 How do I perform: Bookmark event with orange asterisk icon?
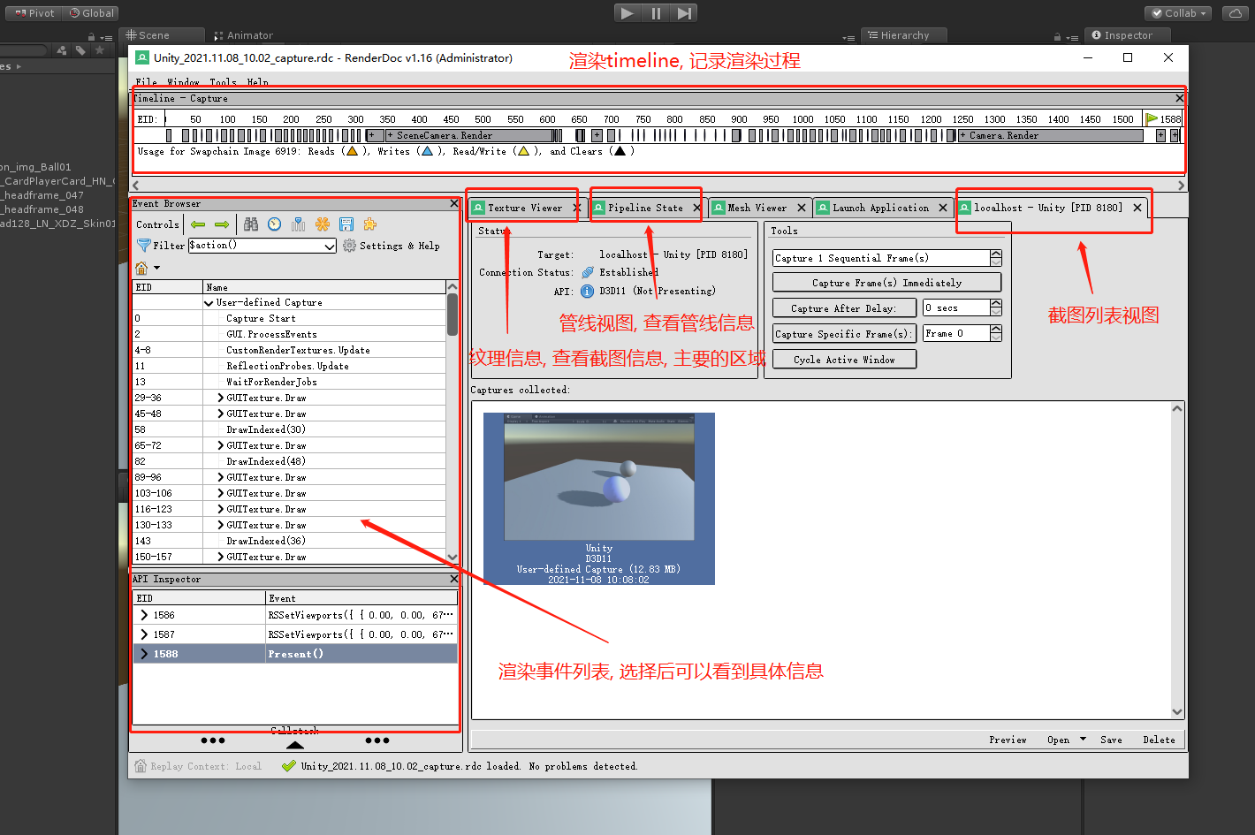point(323,224)
